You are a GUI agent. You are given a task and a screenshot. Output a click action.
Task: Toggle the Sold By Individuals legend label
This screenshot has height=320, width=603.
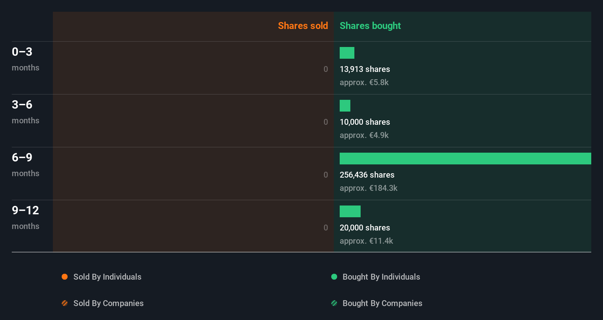point(107,277)
